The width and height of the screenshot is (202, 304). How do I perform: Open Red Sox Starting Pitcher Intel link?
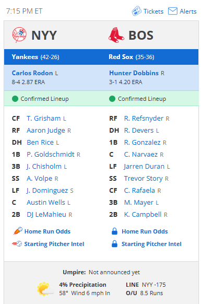(151, 244)
